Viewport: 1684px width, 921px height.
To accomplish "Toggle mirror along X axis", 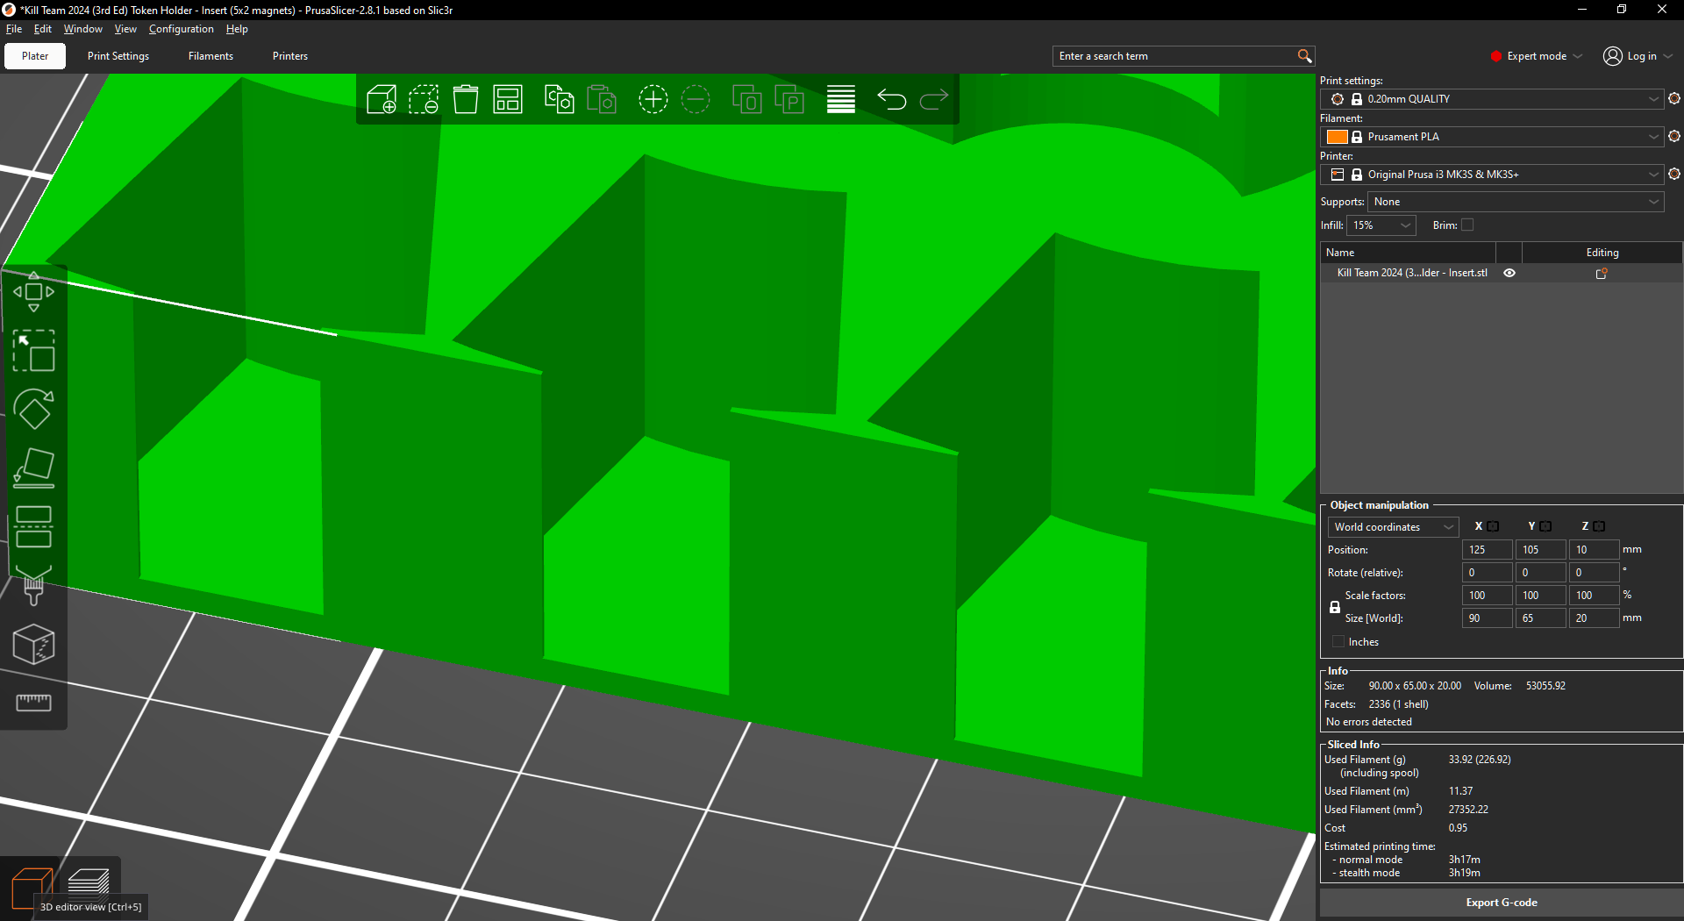I will pos(1493,526).
